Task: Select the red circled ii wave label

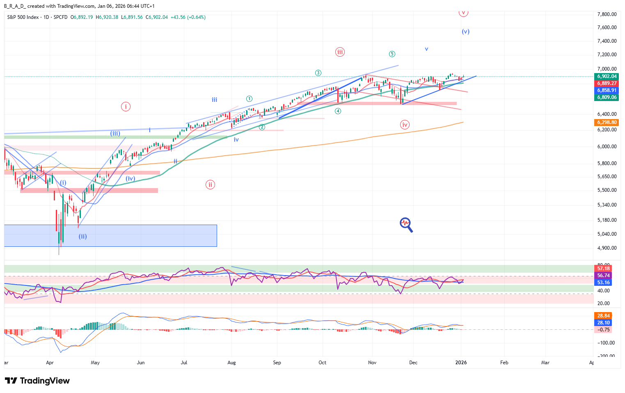Action: [210, 185]
